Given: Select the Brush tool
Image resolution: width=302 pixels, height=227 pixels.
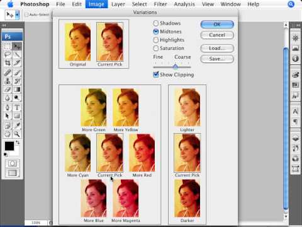Looking at the screenshot, I should tap(17, 73).
